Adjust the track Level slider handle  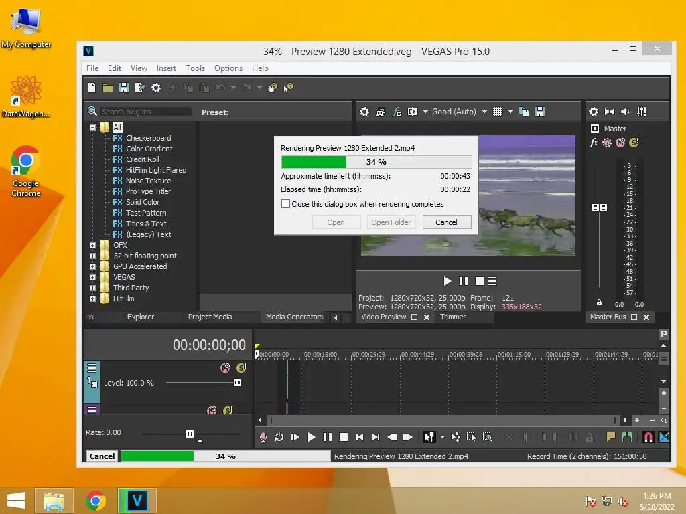[238, 383]
